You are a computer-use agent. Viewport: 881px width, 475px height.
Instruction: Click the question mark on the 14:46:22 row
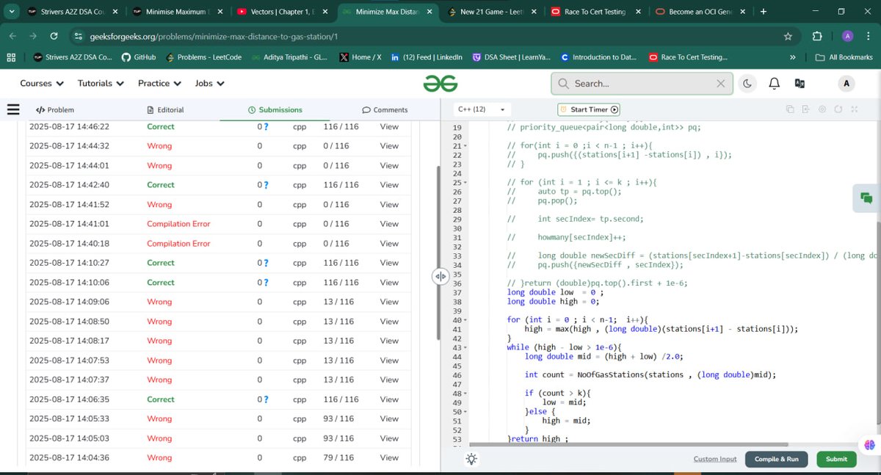coord(266,126)
